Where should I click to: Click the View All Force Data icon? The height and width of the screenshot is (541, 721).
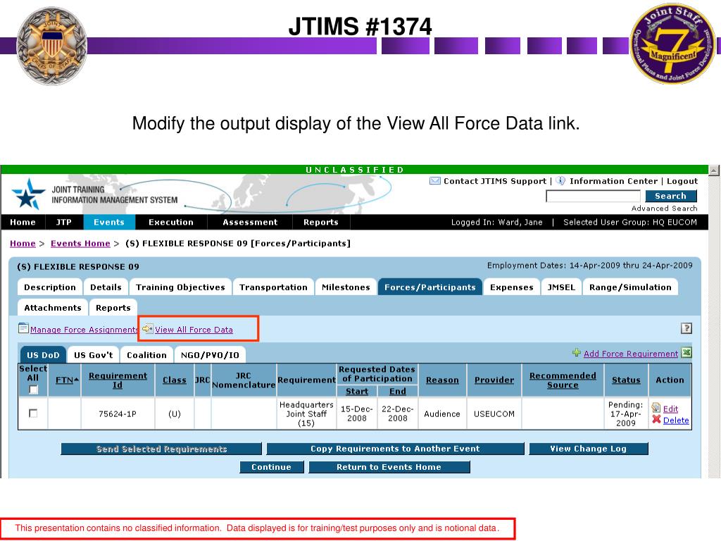147,328
